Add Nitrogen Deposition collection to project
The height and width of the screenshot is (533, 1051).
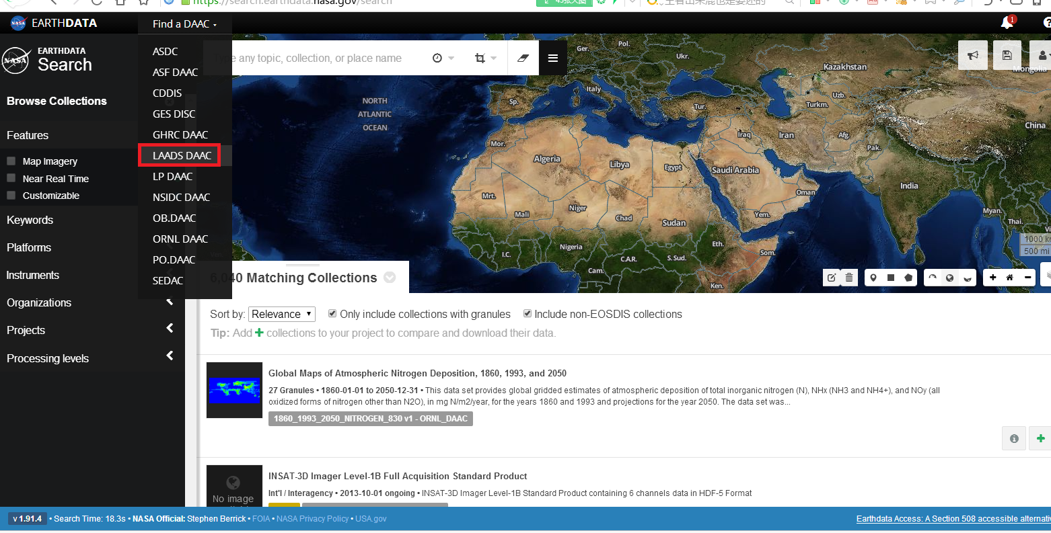[x=1040, y=438]
